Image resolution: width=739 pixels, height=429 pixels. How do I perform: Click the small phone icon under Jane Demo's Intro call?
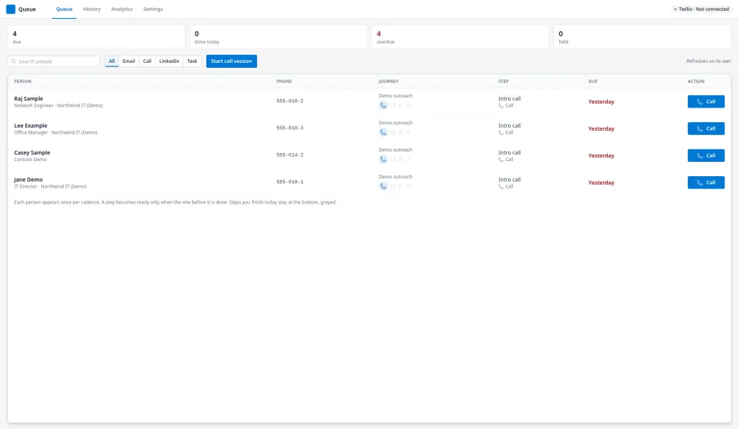click(x=501, y=186)
